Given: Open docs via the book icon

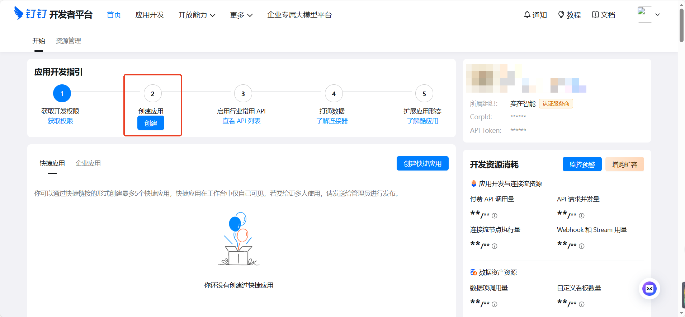Looking at the screenshot, I should click(x=595, y=15).
